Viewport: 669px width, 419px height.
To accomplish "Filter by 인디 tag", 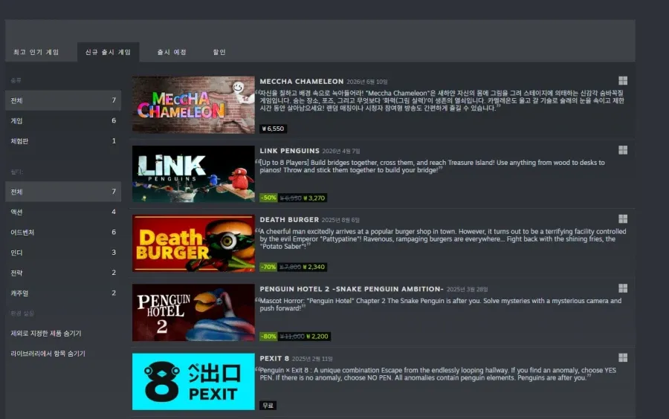I will point(63,253).
